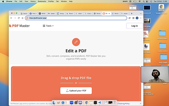Click the address bar URL field
This screenshot has width=169, height=106.
pyautogui.click(x=76, y=18)
